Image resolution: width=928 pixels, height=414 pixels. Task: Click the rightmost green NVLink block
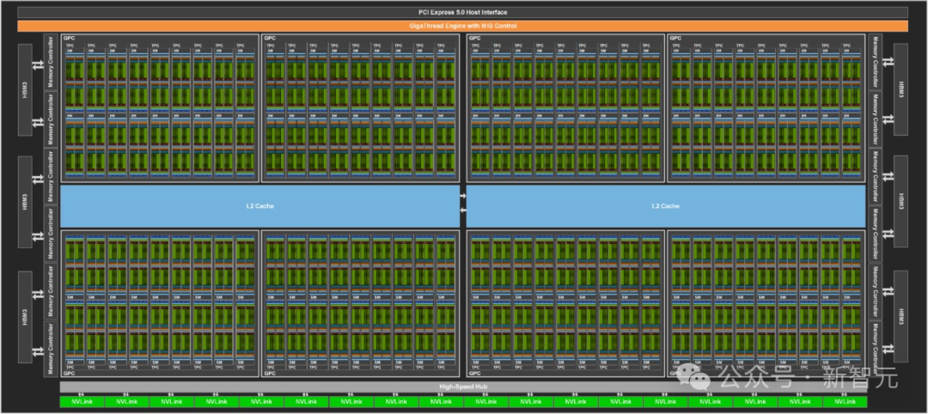point(845,402)
